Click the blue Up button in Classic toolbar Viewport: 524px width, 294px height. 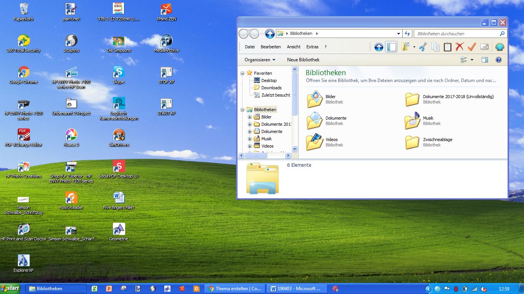point(379,47)
